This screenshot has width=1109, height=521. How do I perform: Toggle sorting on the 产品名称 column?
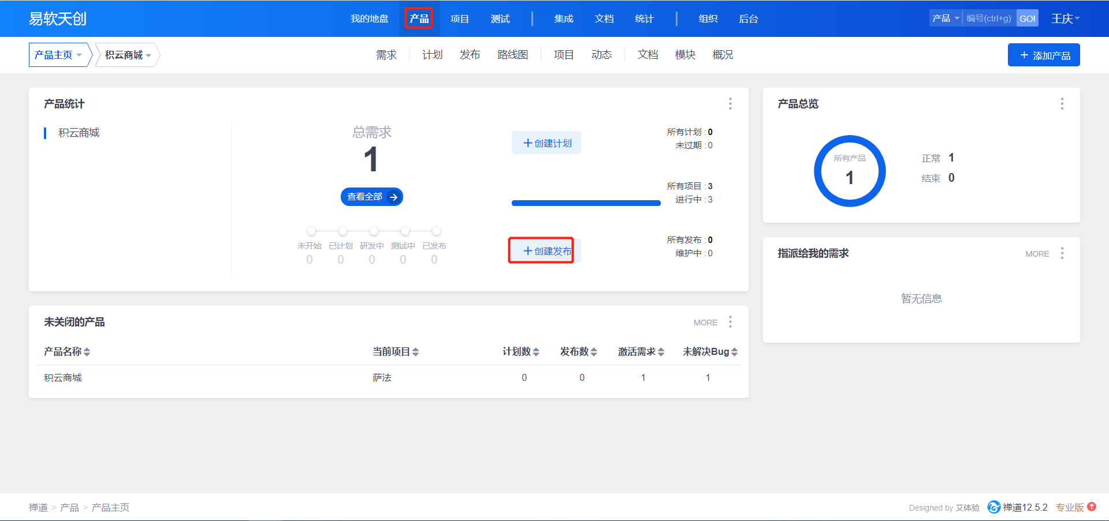pyautogui.click(x=88, y=351)
